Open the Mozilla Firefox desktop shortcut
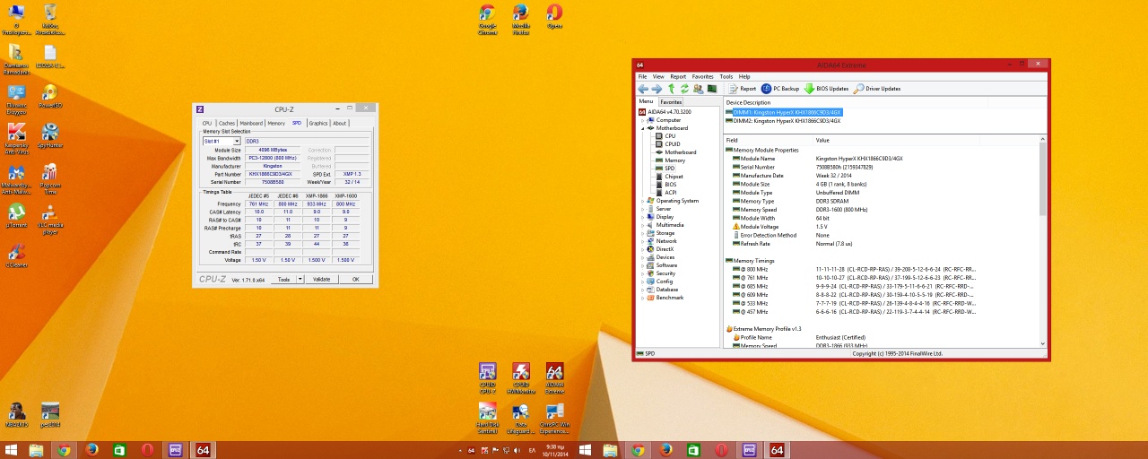This screenshot has height=459, width=1148. [x=521, y=17]
